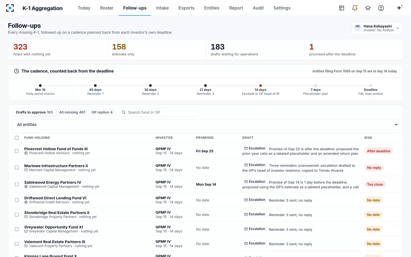The image size is (411, 257).
Task: Show the All missing 481 filter
Action: tap(72, 112)
